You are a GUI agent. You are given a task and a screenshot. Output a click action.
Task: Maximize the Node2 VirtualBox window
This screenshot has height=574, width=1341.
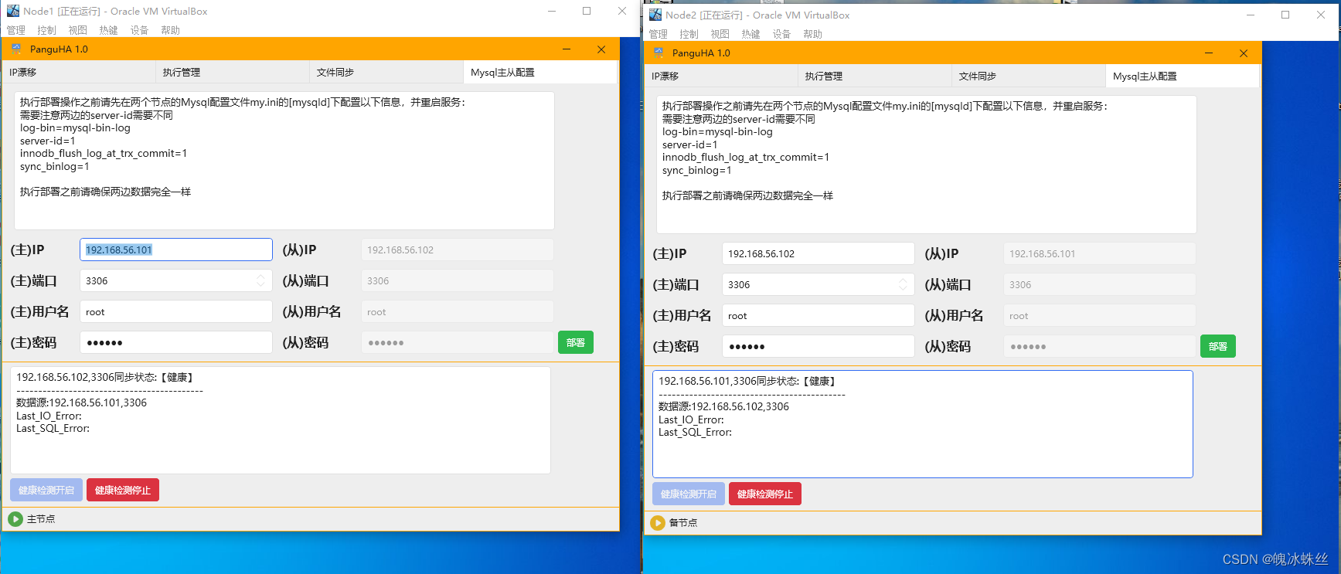[1285, 15]
